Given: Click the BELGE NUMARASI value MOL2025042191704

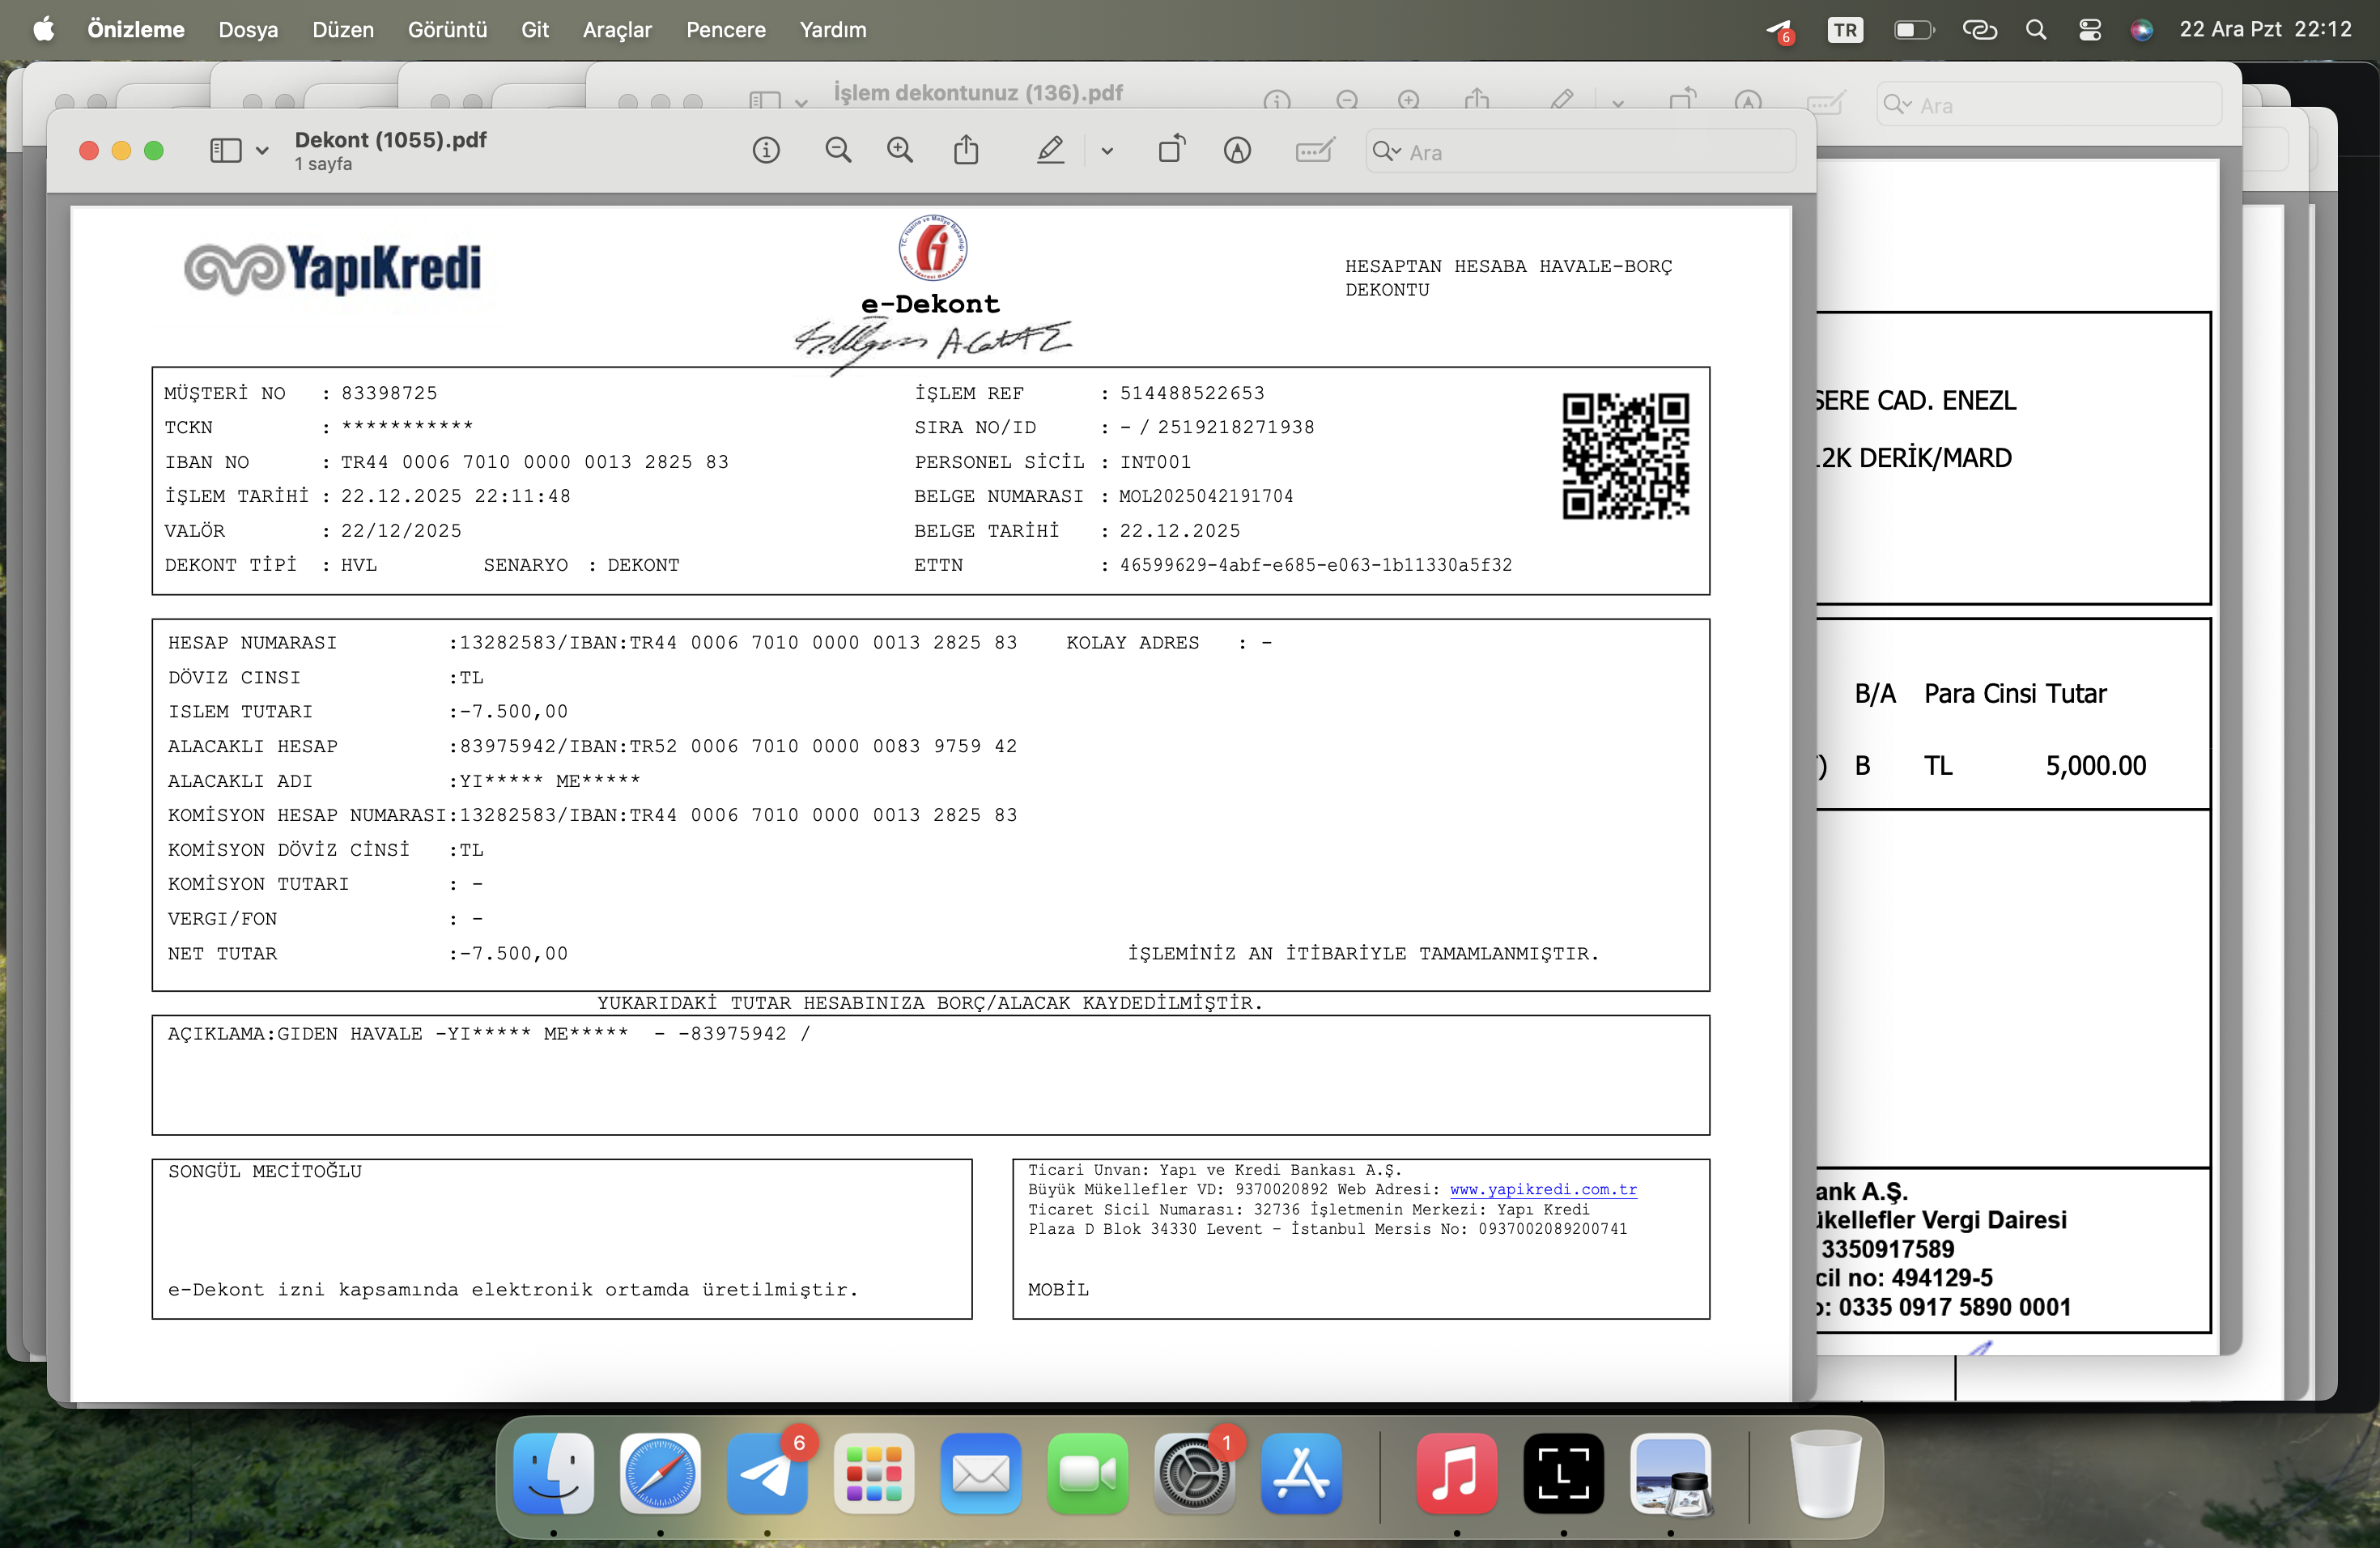Looking at the screenshot, I should click(x=1206, y=496).
